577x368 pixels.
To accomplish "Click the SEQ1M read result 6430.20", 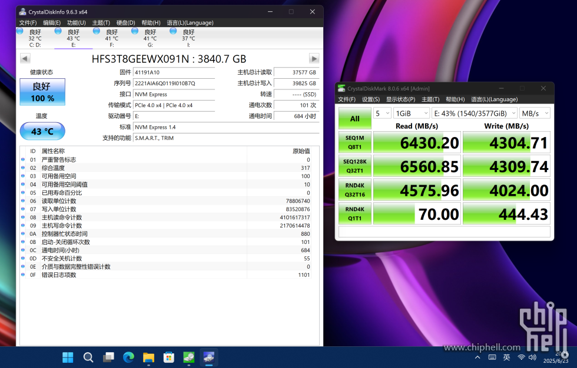I will click(x=417, y=142).
